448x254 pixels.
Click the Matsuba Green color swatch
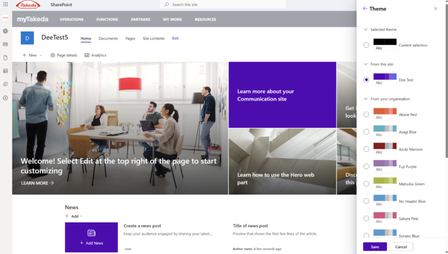click(x=385, y=181)
